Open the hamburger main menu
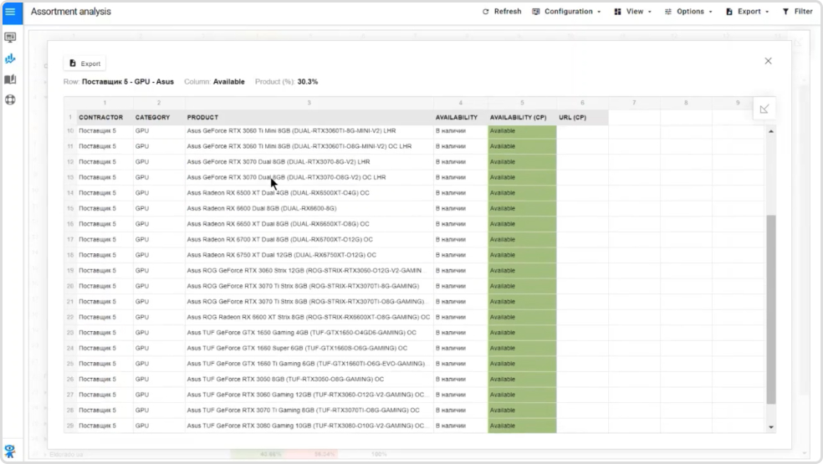Image resolution: width=823 pixels, height=464 pixels. pos(11,12)
